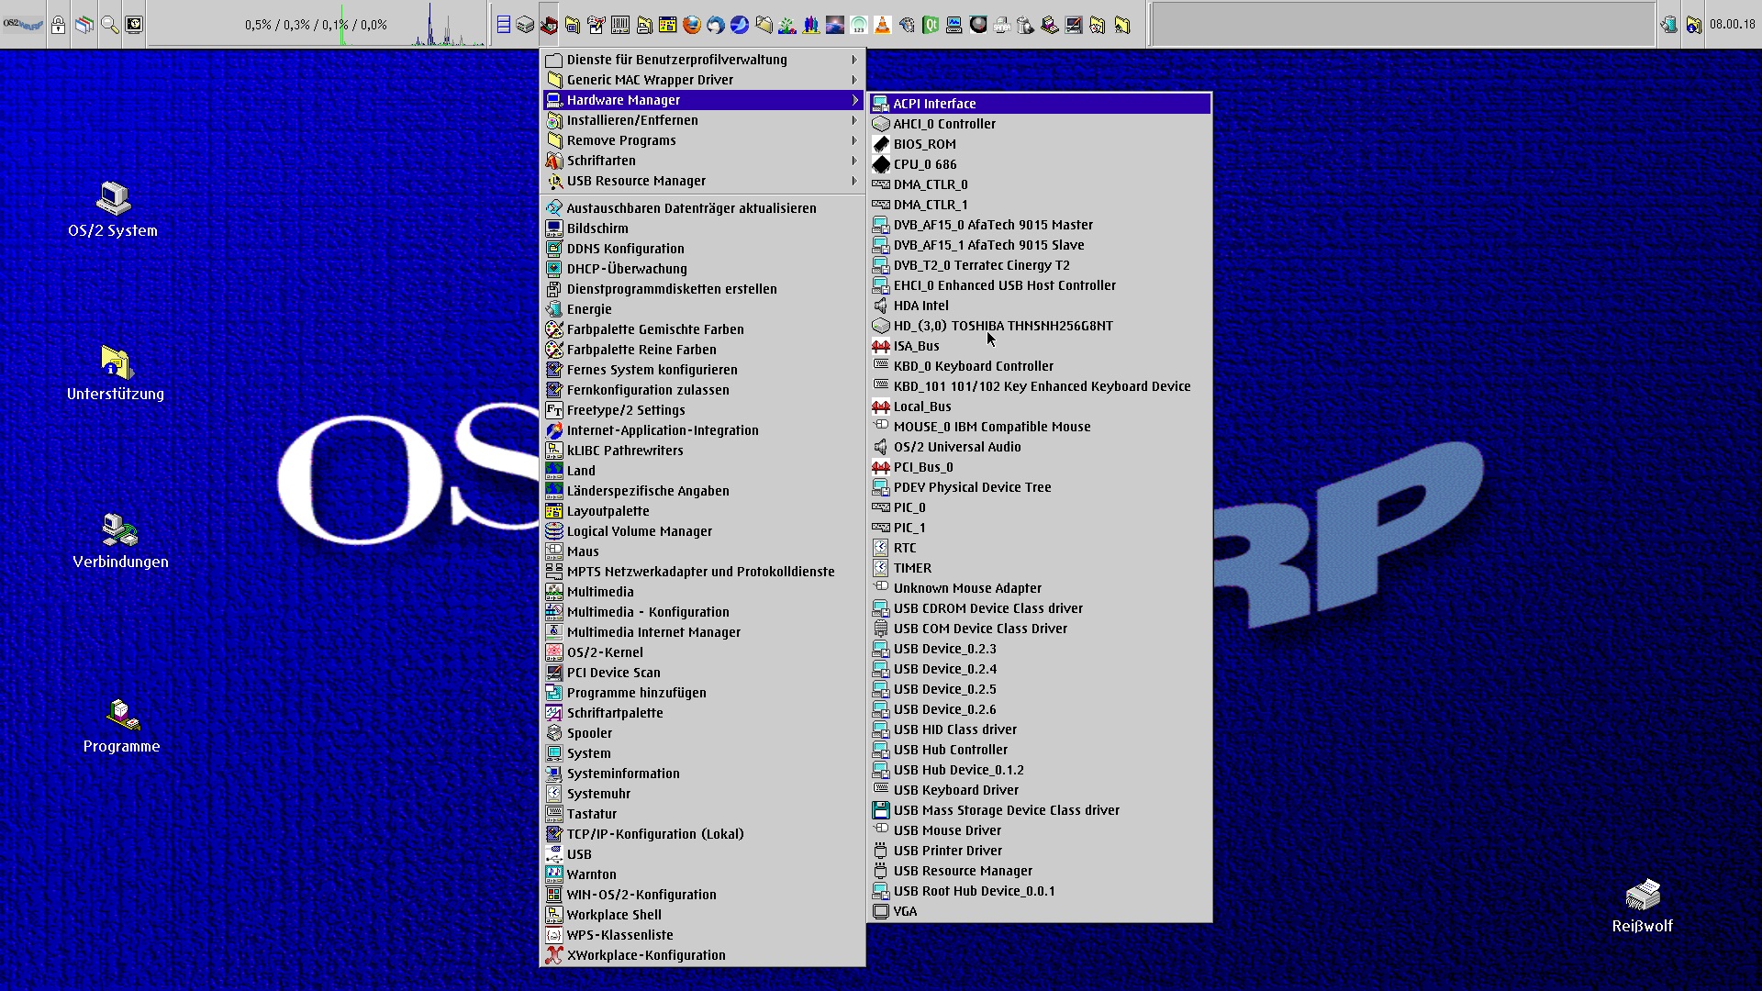Open TCP/IP-Konfiguration (Lokal)
This screenshot has height=991, width=1762.
point(702,834)
